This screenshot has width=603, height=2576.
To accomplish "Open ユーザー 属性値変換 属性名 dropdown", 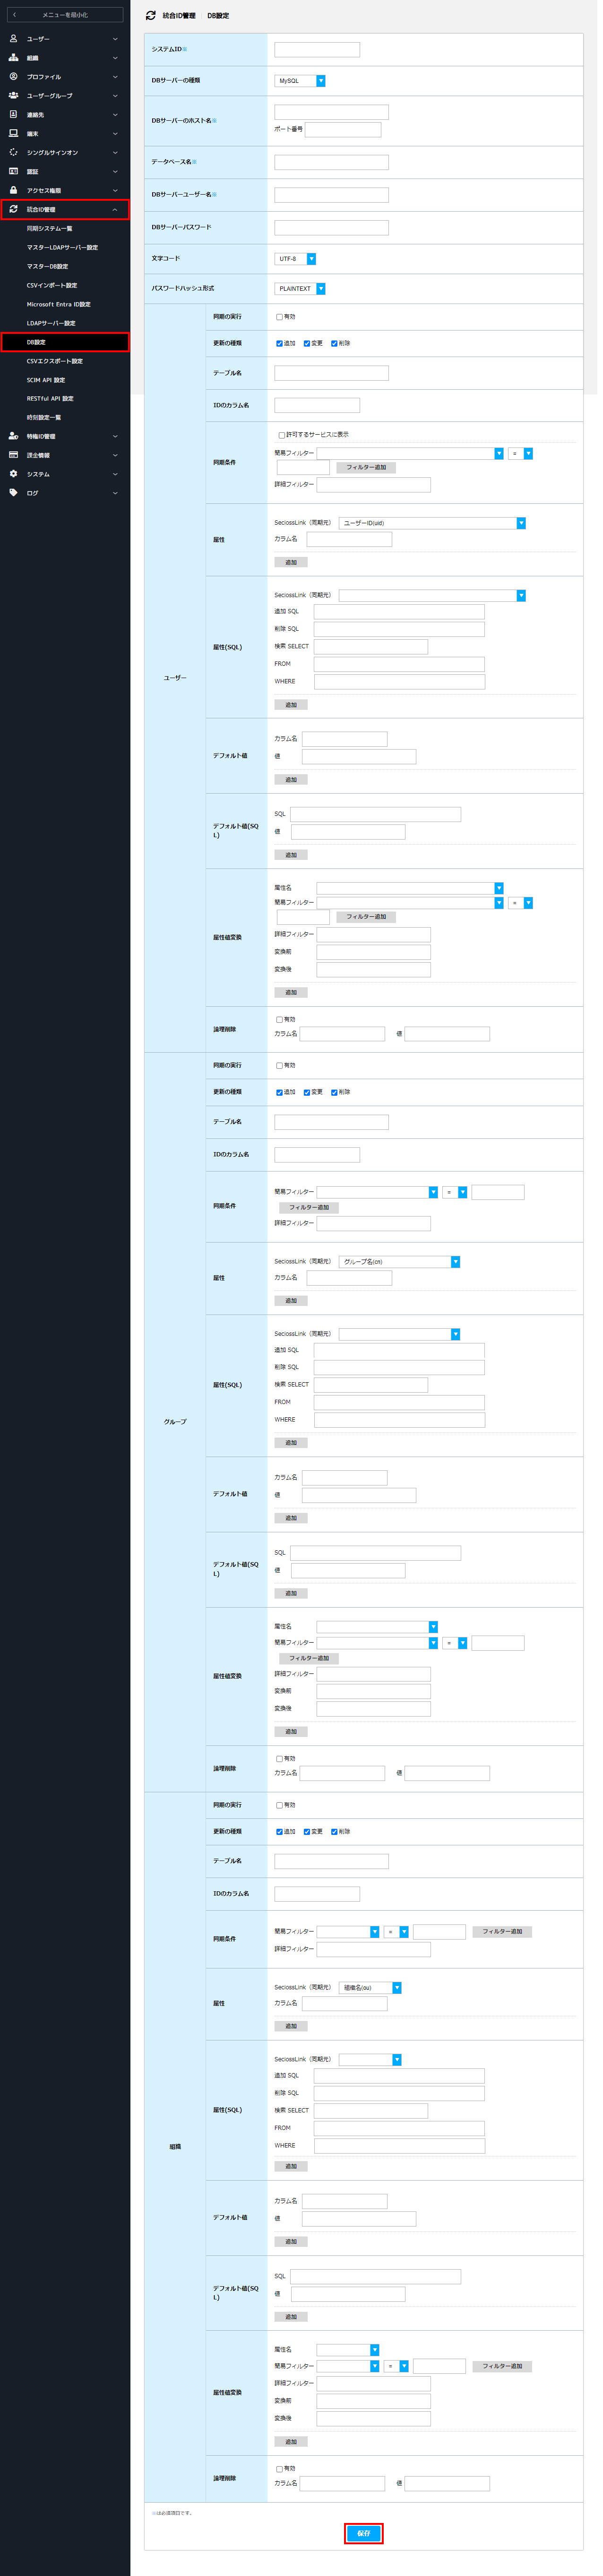I will [410, 888].
